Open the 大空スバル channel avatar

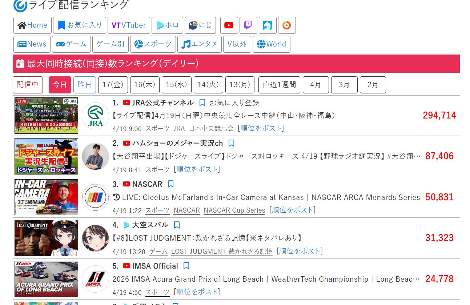coord(95,238)
